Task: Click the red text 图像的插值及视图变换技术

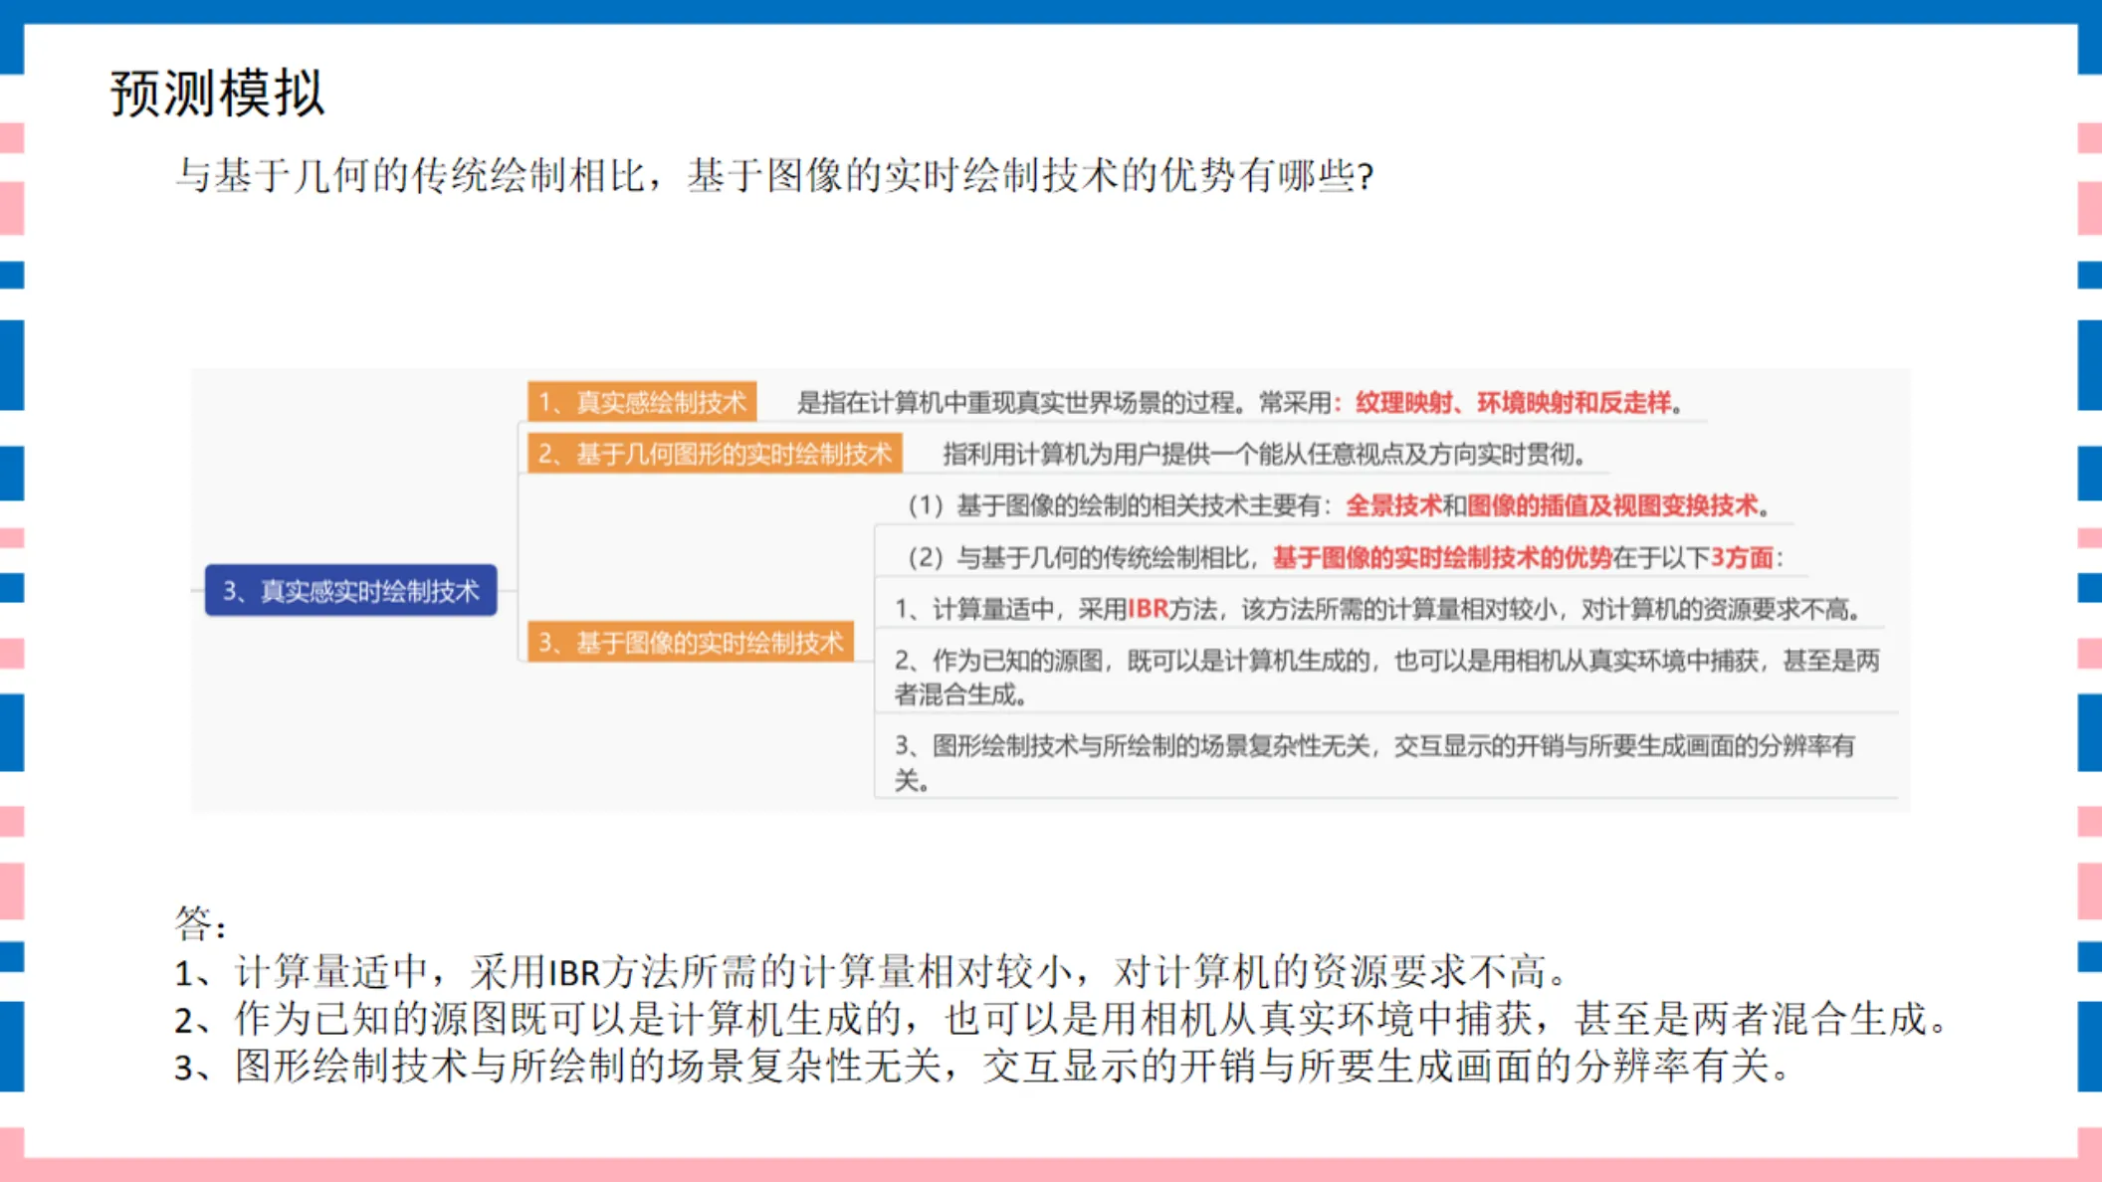Action: 1612,505
